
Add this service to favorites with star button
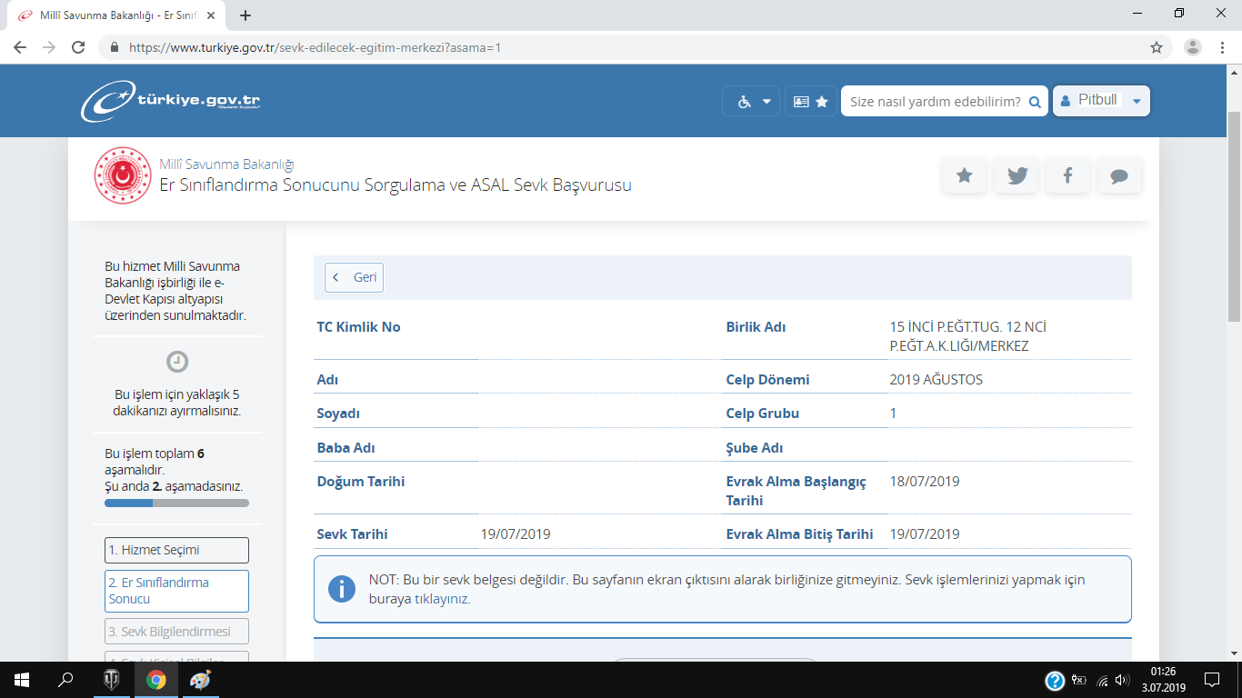tap(965, 175)
